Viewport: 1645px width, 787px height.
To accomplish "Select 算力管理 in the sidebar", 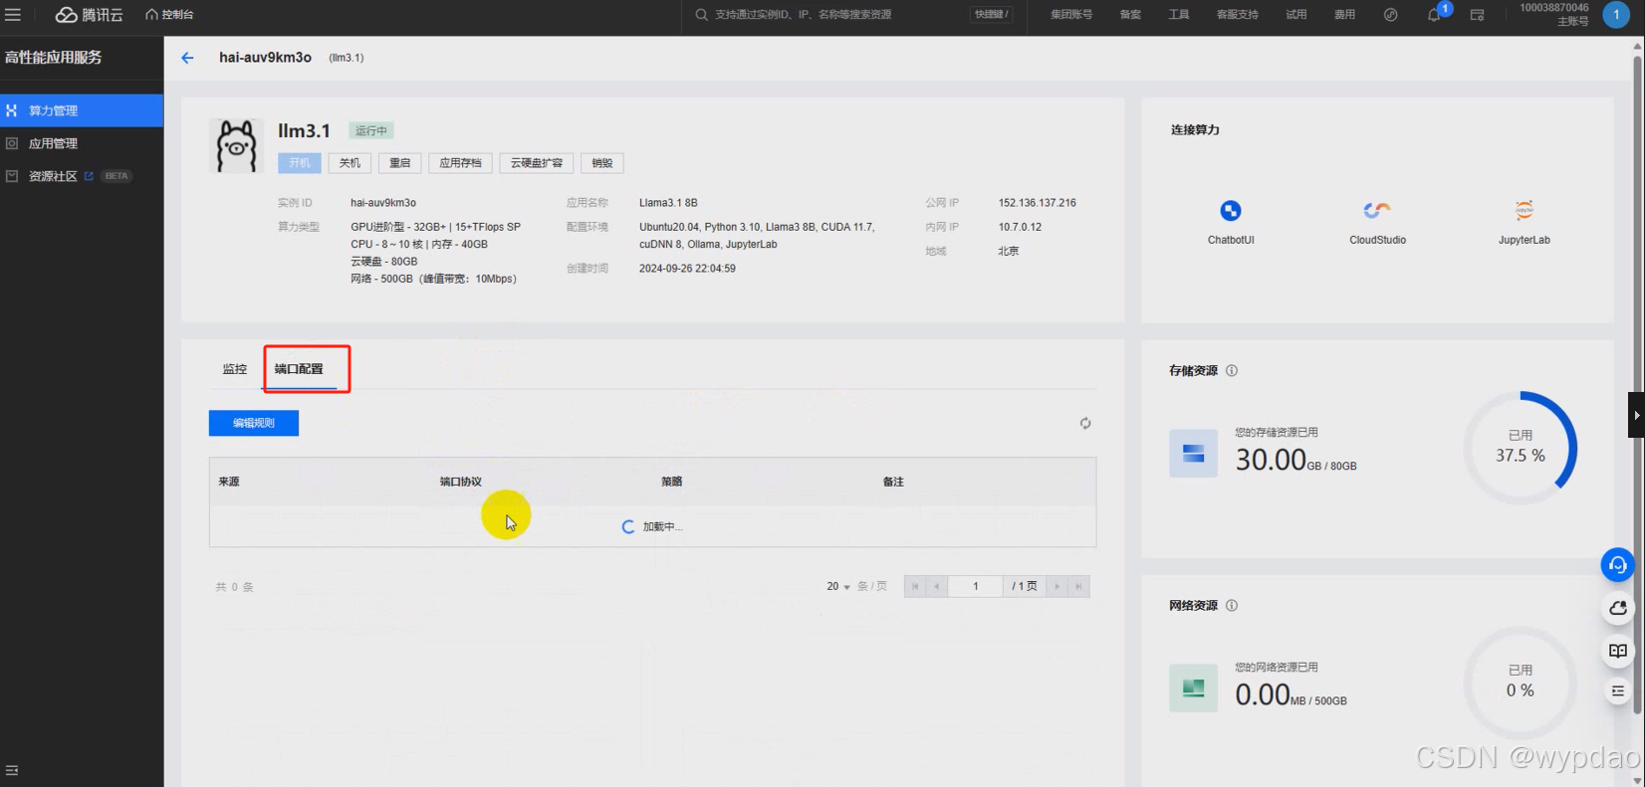I will pyautogui.click(x=82, y=110).
